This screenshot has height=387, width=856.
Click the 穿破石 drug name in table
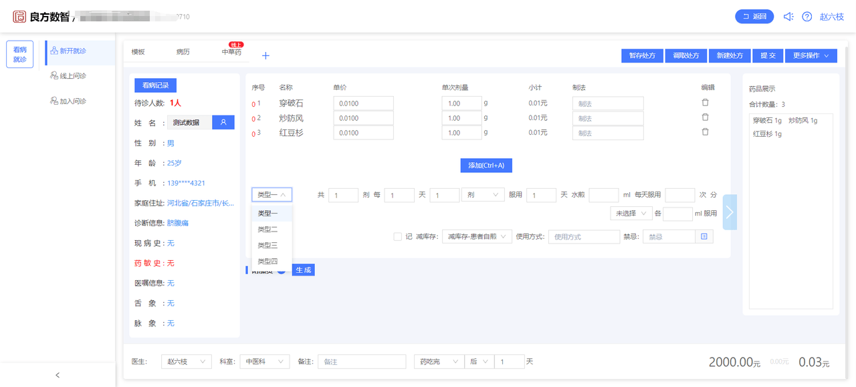coord(291,103)
